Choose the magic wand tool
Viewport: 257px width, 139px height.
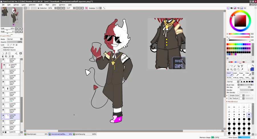[235, 66]
